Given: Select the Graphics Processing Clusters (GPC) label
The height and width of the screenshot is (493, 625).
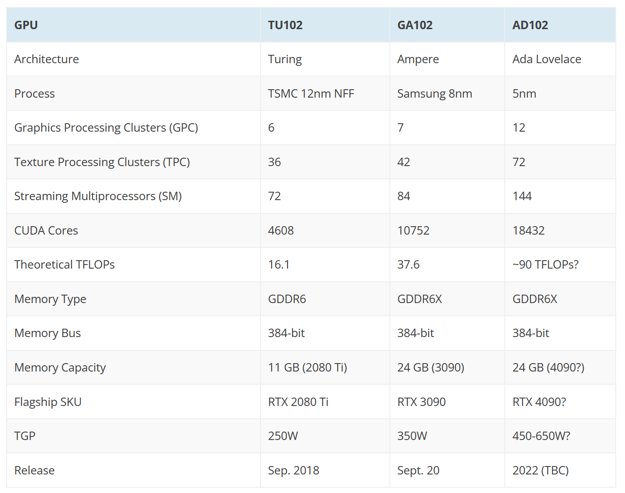Looking at the screenshot, I should point(106,128).
